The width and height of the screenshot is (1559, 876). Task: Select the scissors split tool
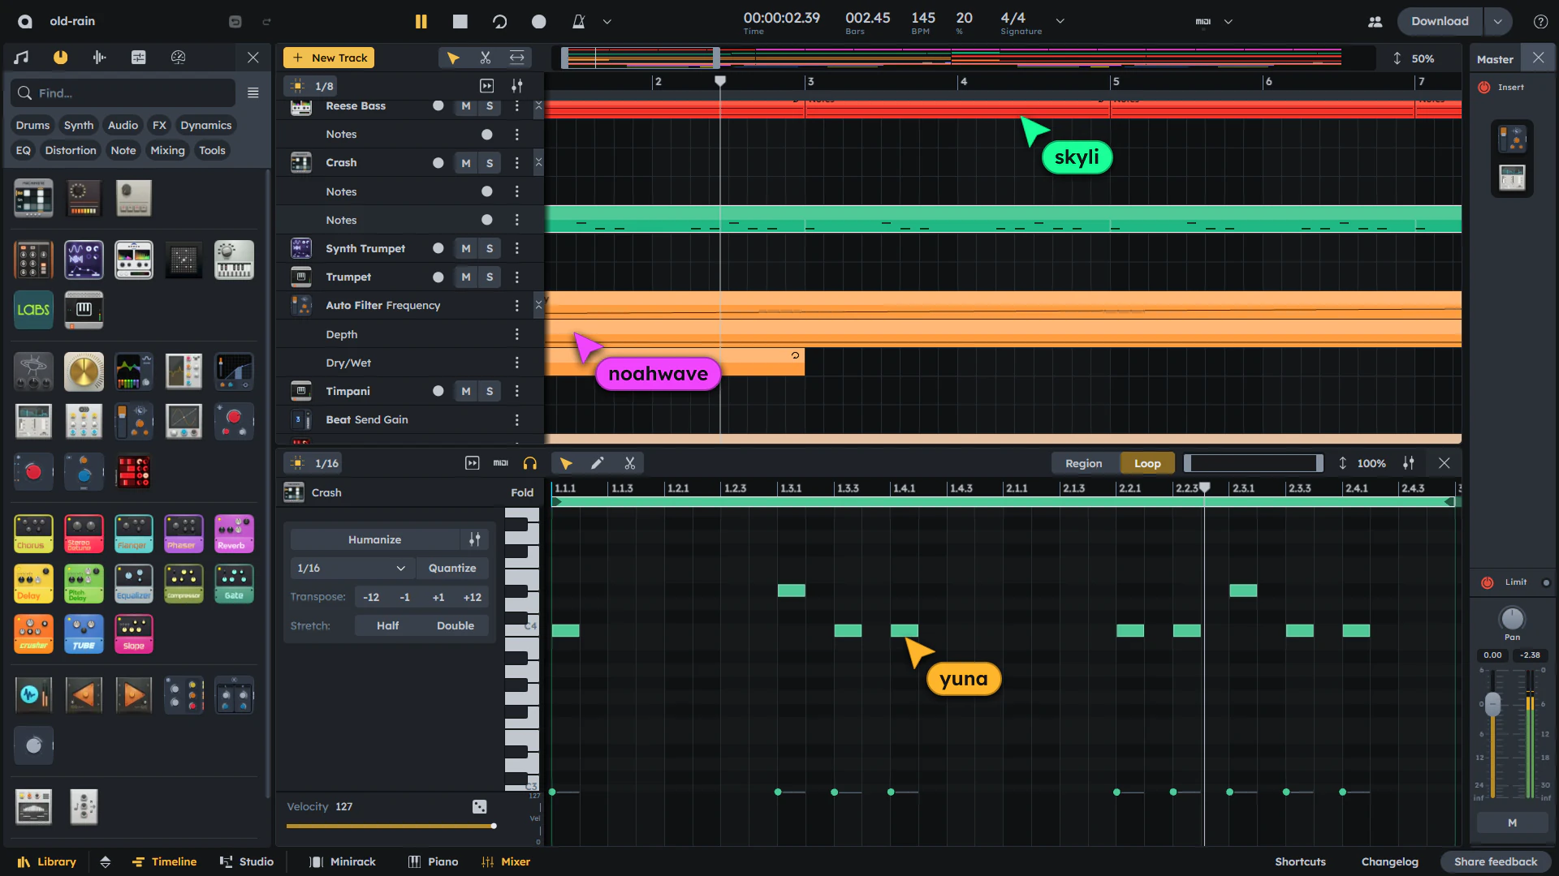(486, 58)
